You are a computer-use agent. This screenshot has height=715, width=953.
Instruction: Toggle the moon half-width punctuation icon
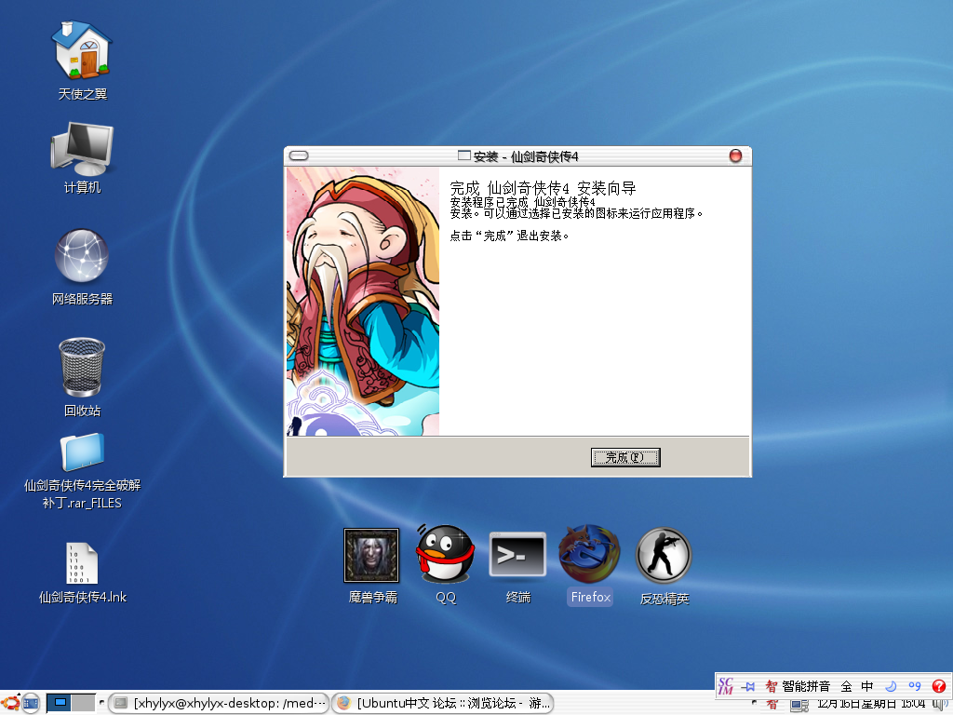pos(891,686)
